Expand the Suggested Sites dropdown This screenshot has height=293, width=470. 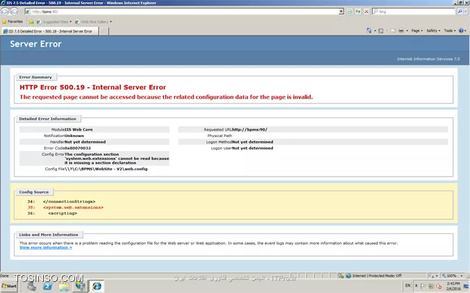point(70,21)
